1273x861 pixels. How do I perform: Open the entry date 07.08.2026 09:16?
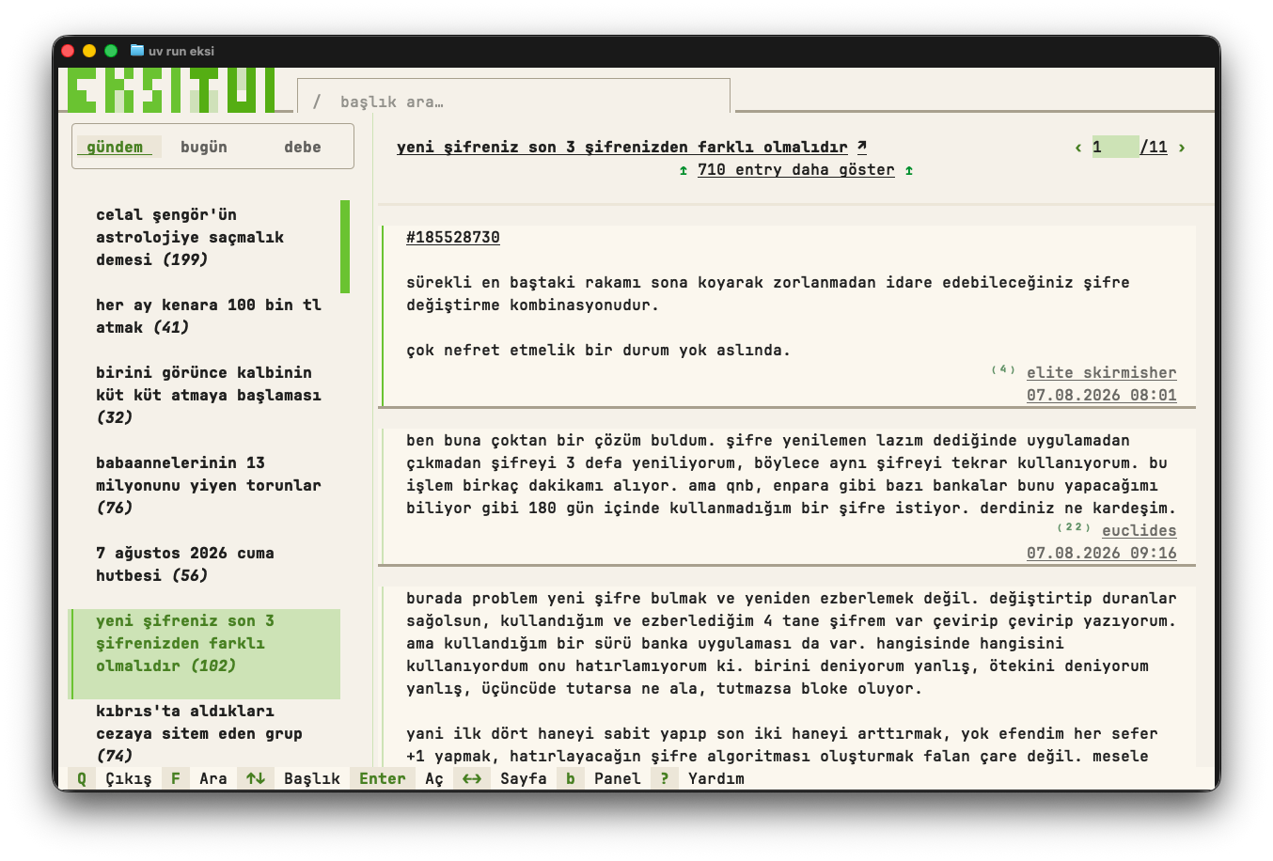[x=1102, y=553]
